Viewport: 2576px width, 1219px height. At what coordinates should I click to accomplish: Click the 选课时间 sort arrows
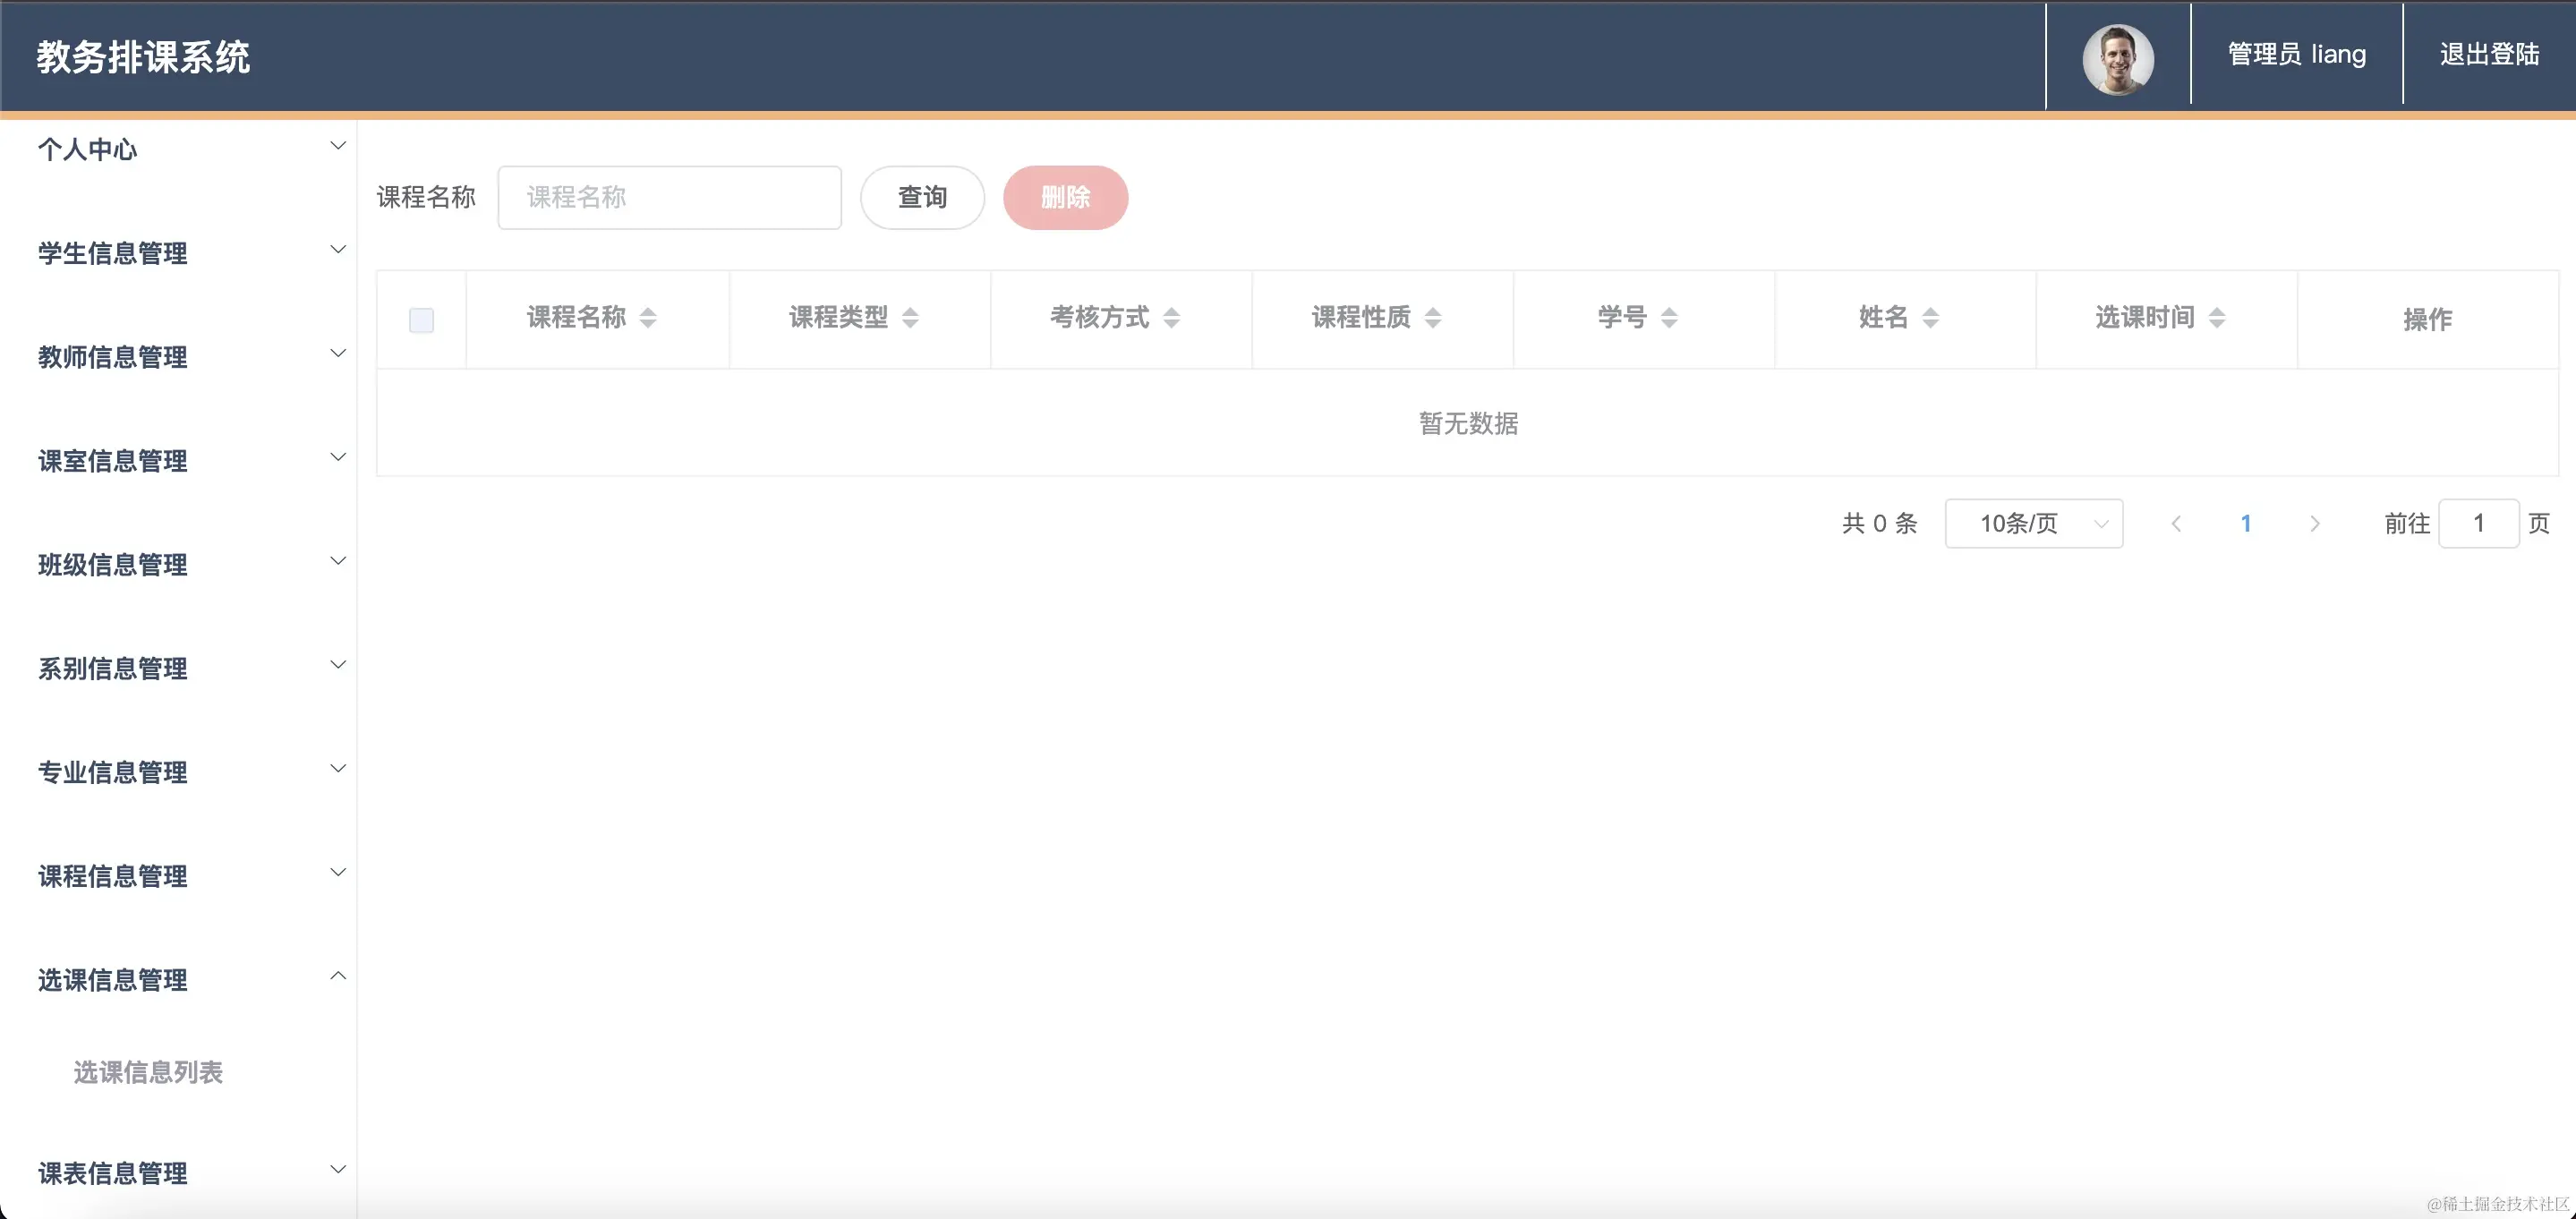[x=2217, y=318]
